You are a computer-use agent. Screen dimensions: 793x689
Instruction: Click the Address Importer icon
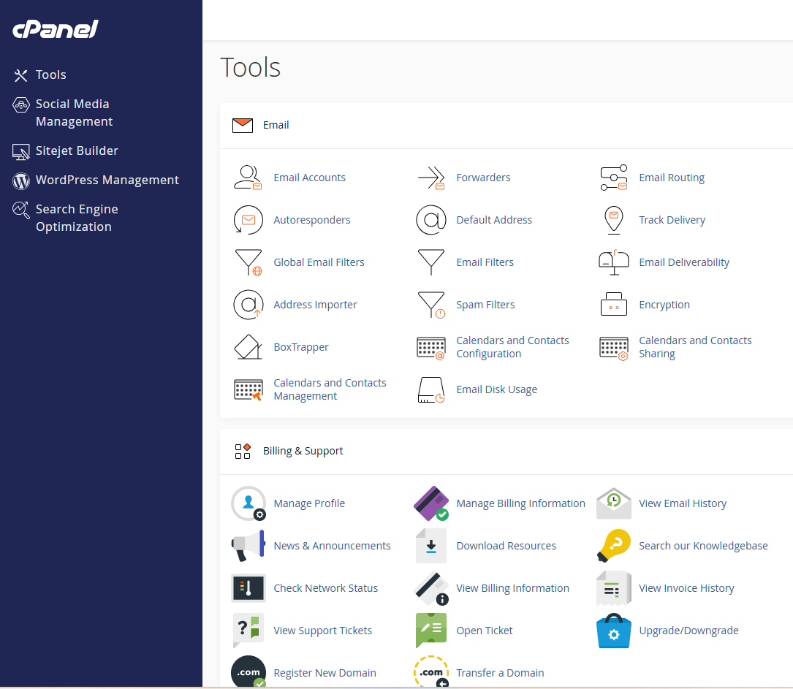coord(248,305)
